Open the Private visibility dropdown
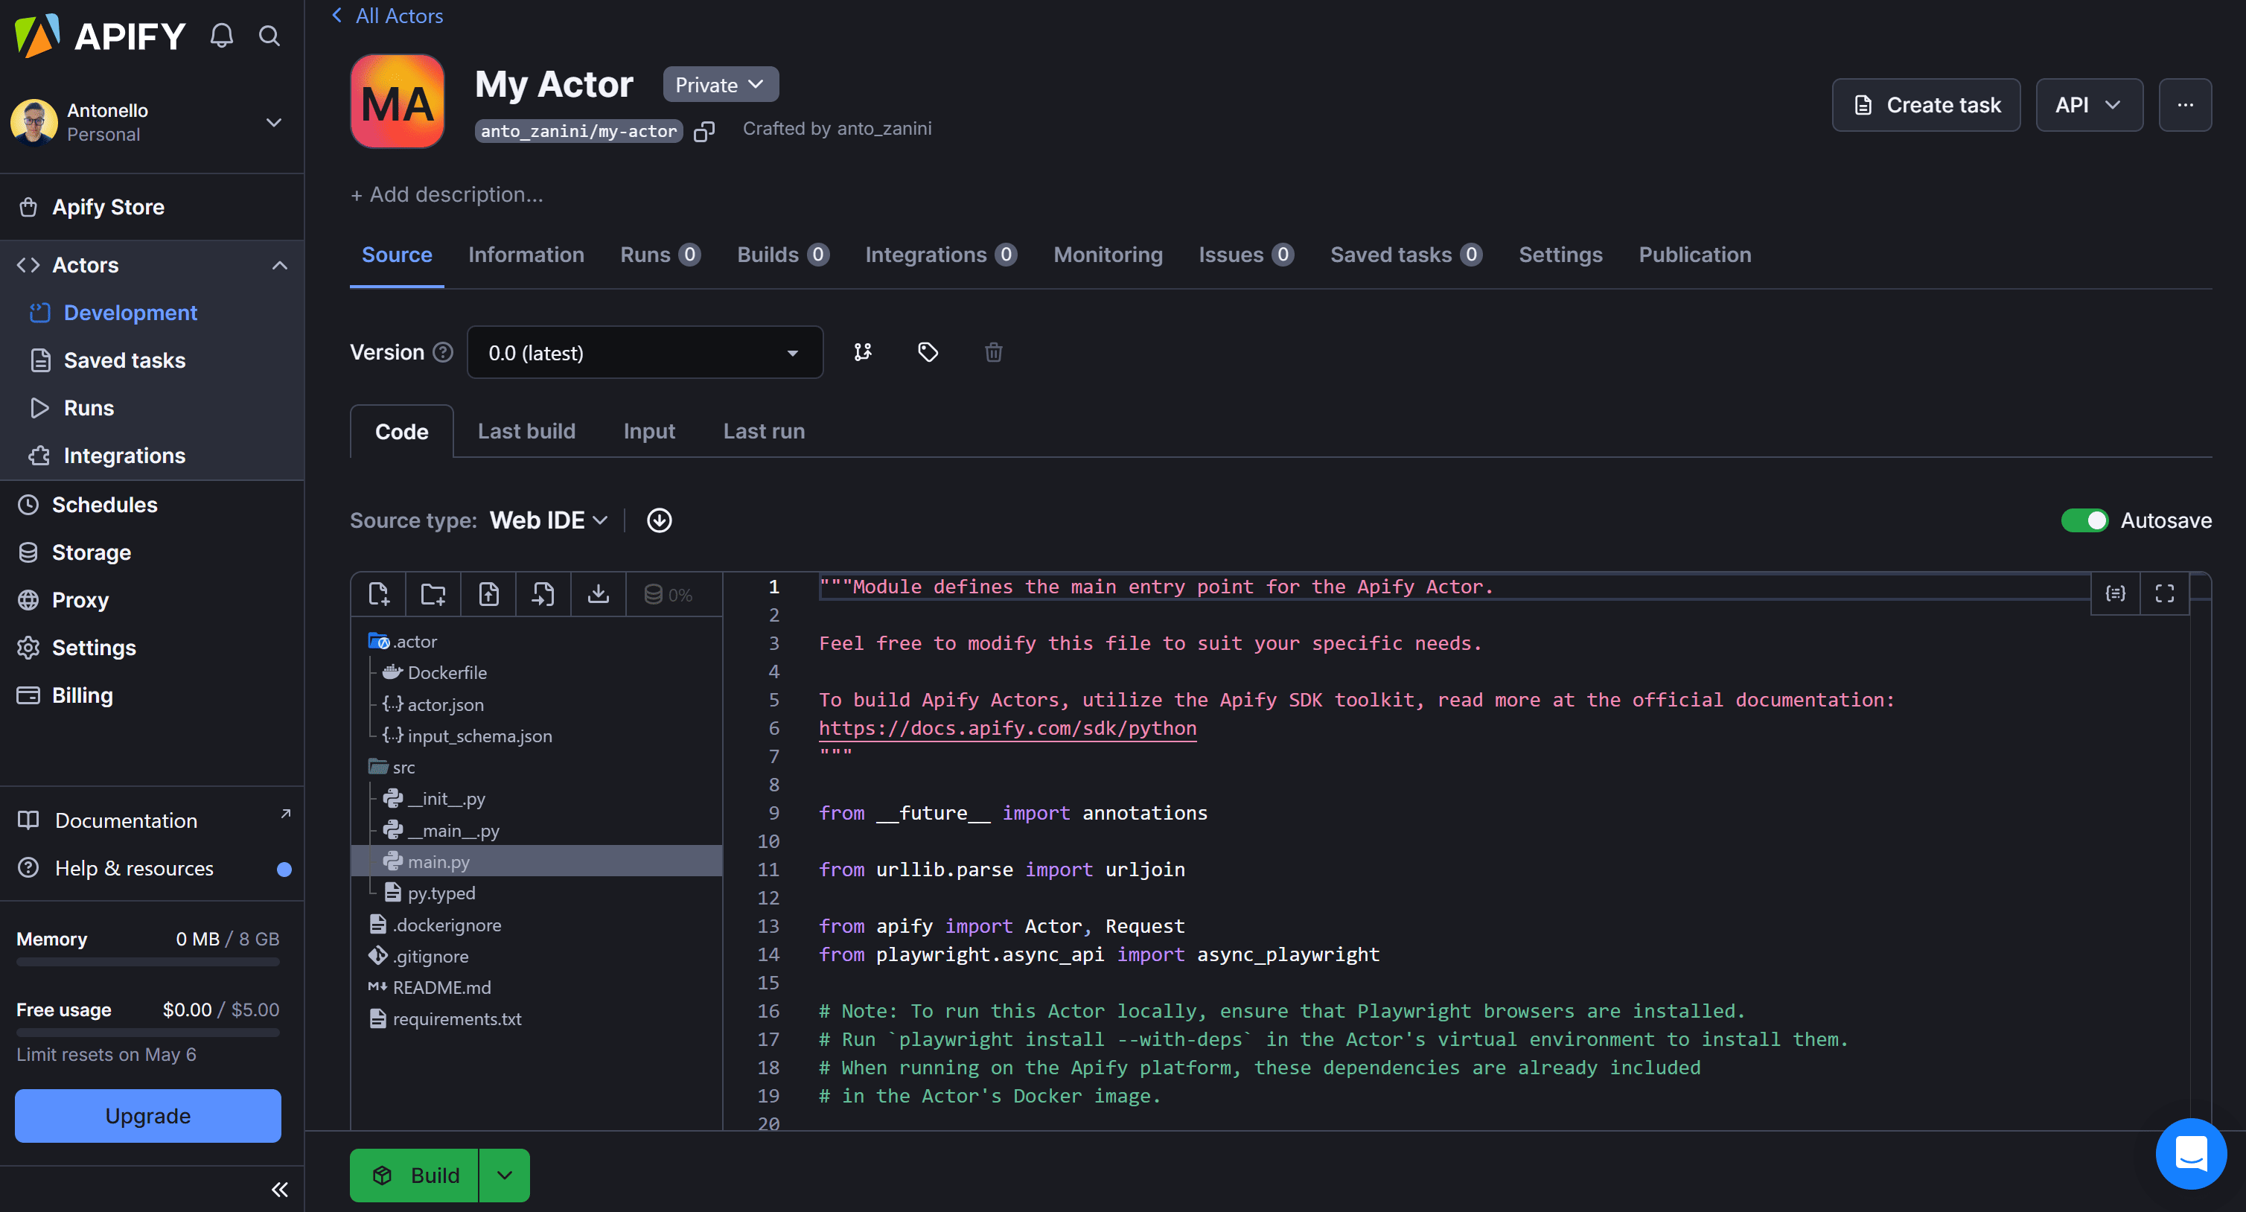Screen dimensions: 2246x1212 point(719,83)
